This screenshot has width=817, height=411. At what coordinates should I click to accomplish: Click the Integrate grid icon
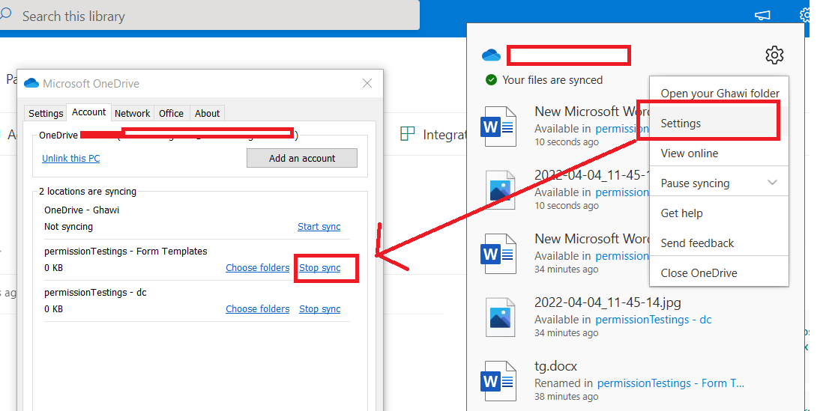pyautogui.click(x=408, y=134)
